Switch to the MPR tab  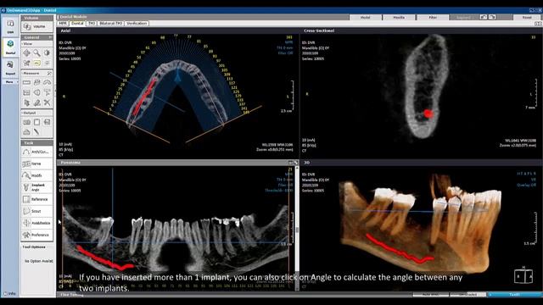tap(63, 23)
